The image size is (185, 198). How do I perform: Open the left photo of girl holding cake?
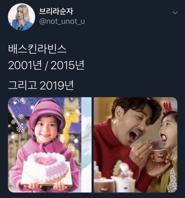50,145
